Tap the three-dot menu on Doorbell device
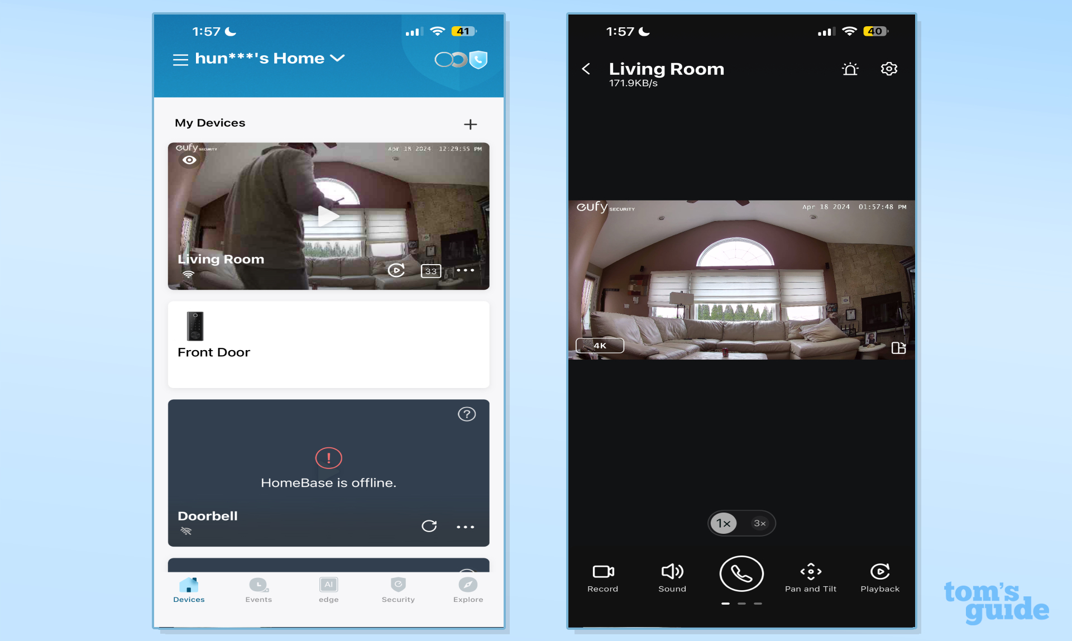 [465, 526]
